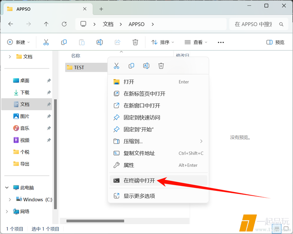
Task: Click the delete trash icon in context menu
Action: pos(161,66)
